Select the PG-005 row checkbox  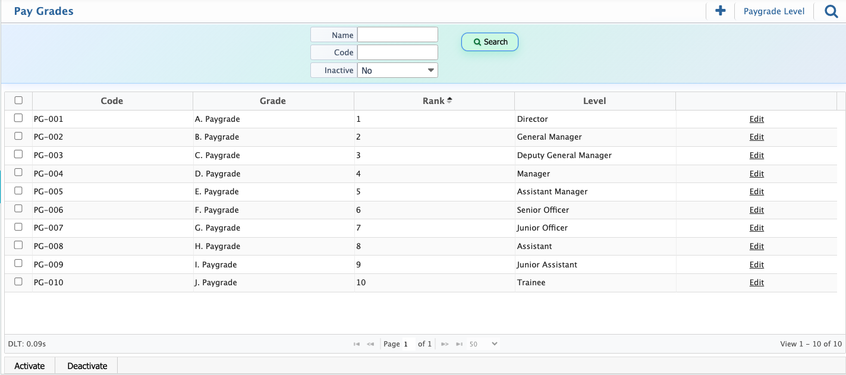[x=18, y=191]
